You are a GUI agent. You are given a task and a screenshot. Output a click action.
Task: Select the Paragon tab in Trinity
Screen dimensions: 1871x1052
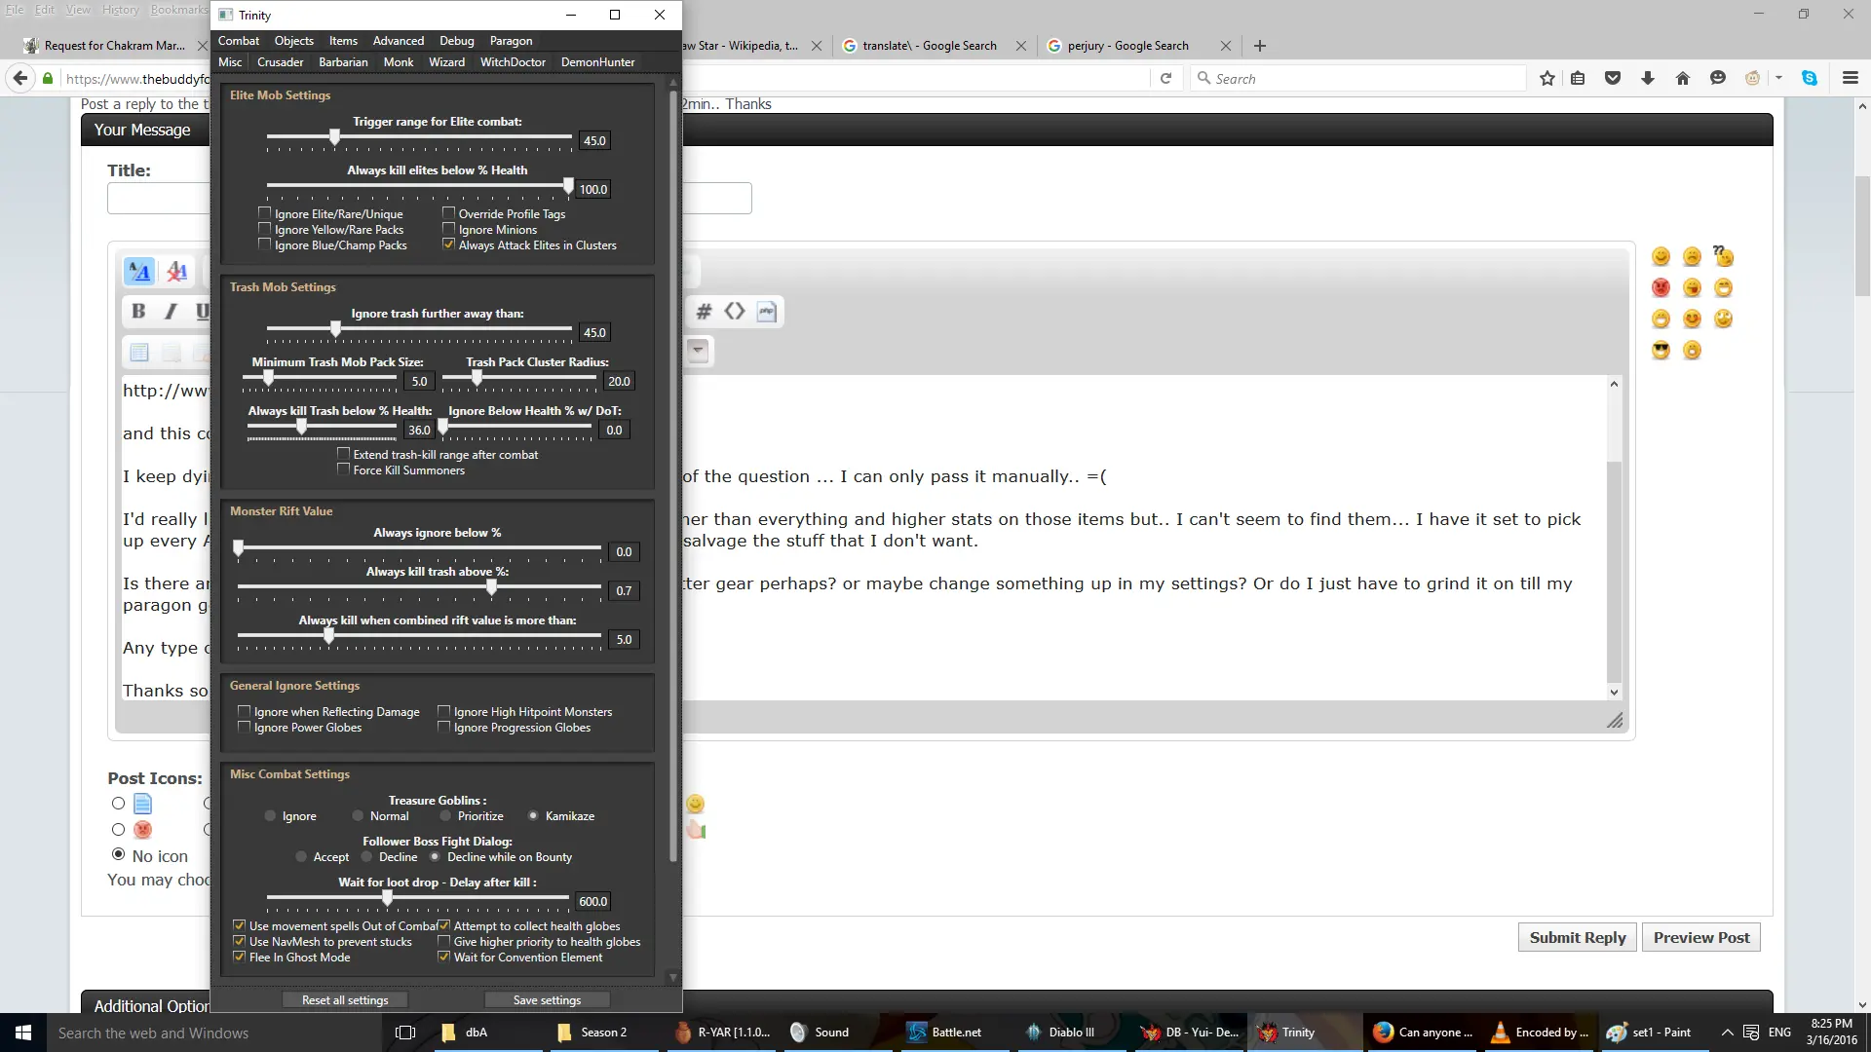[511, 41]
